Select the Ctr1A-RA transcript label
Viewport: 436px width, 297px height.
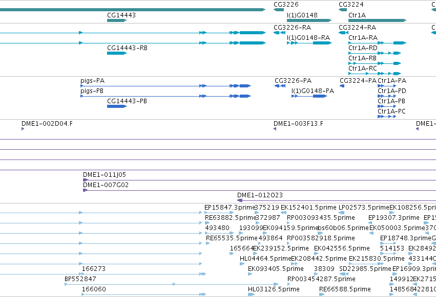(x=363, y=38)
